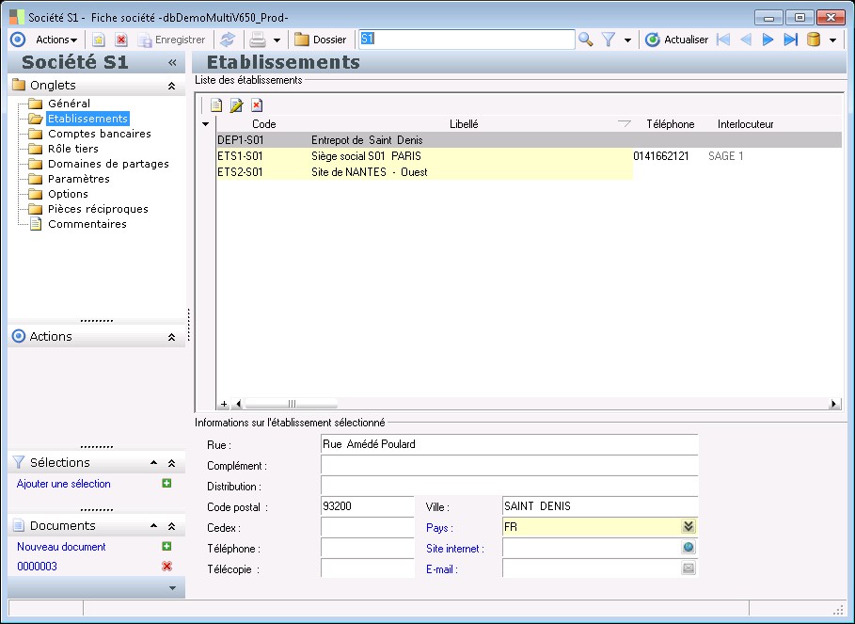Collapse the Onglets panel section
The height and width of the screenshot is (624, 855).
pos(171,86)
